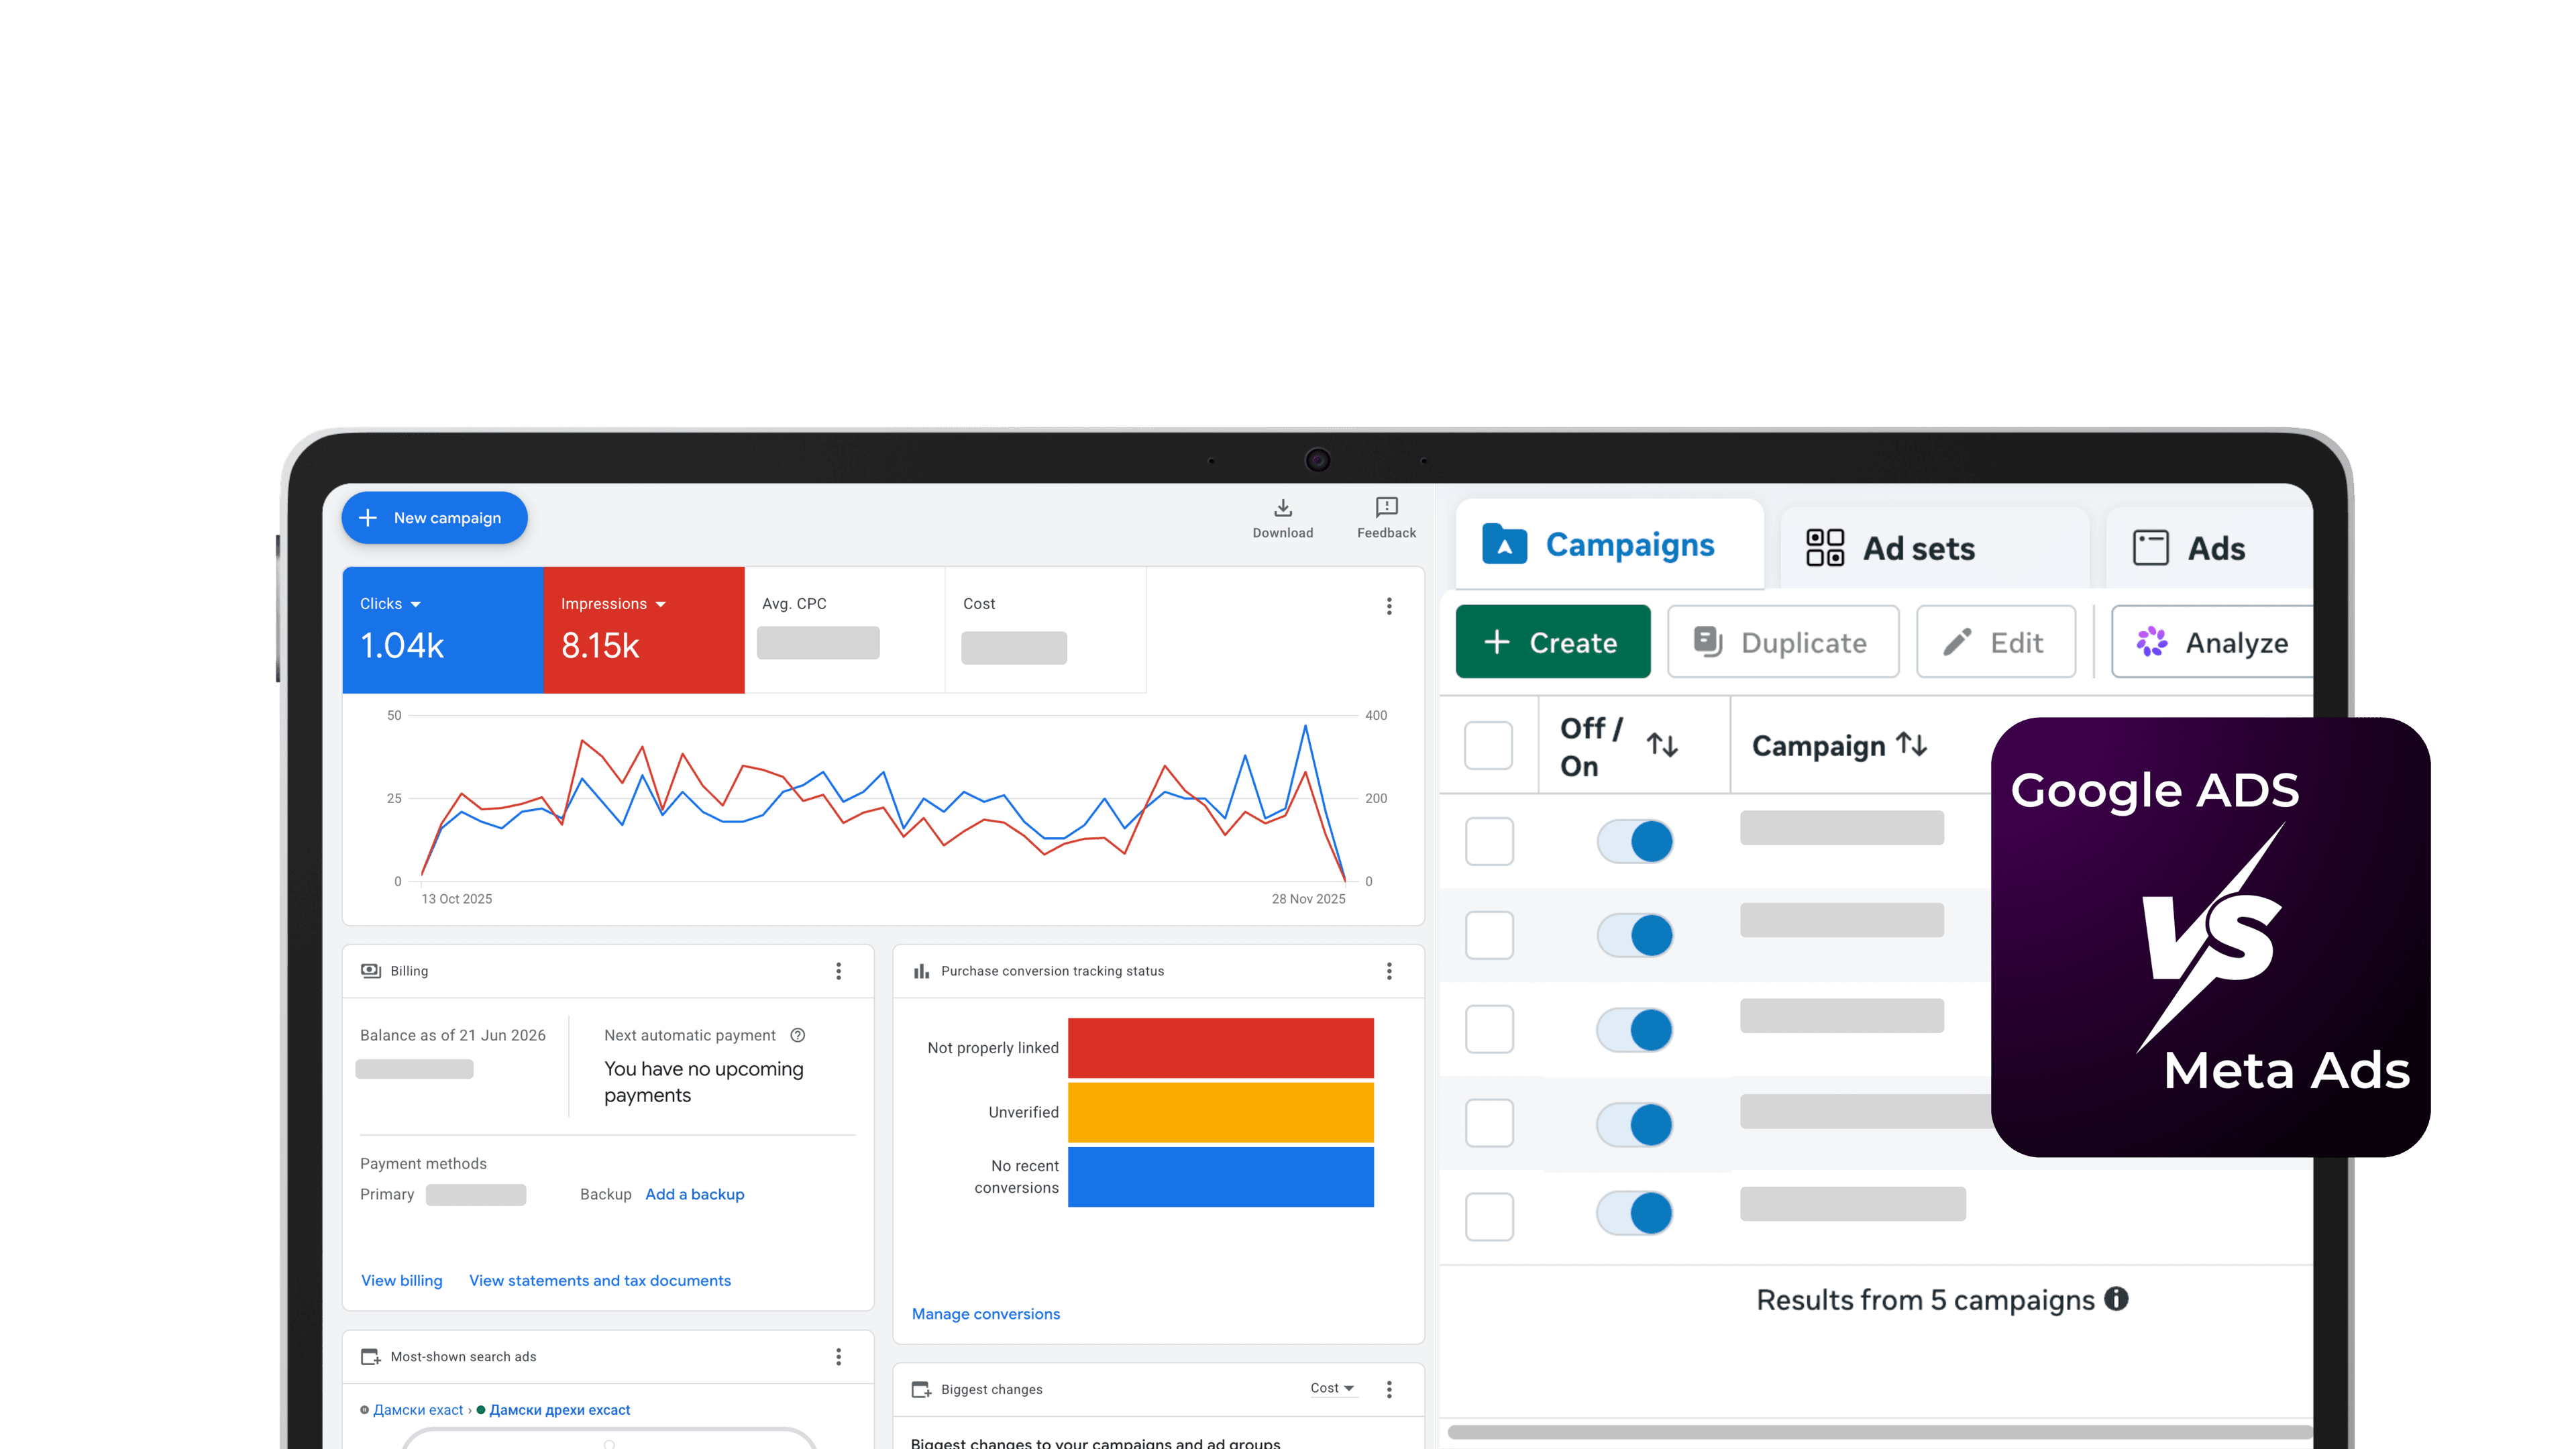Open Дамски exact campaign link
This screenshot has height=1449, width=2576.
(x=418, y=1410)
